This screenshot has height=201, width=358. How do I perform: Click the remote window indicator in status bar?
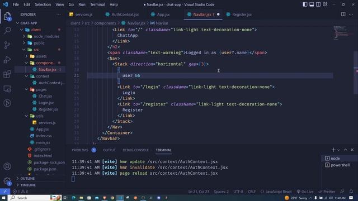click(x=5, y=192)
